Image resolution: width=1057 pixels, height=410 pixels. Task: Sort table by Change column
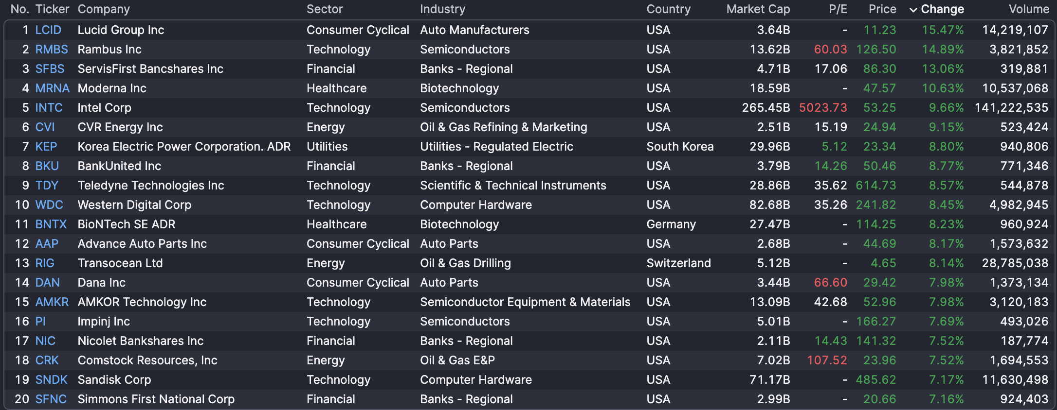(942, 9)
